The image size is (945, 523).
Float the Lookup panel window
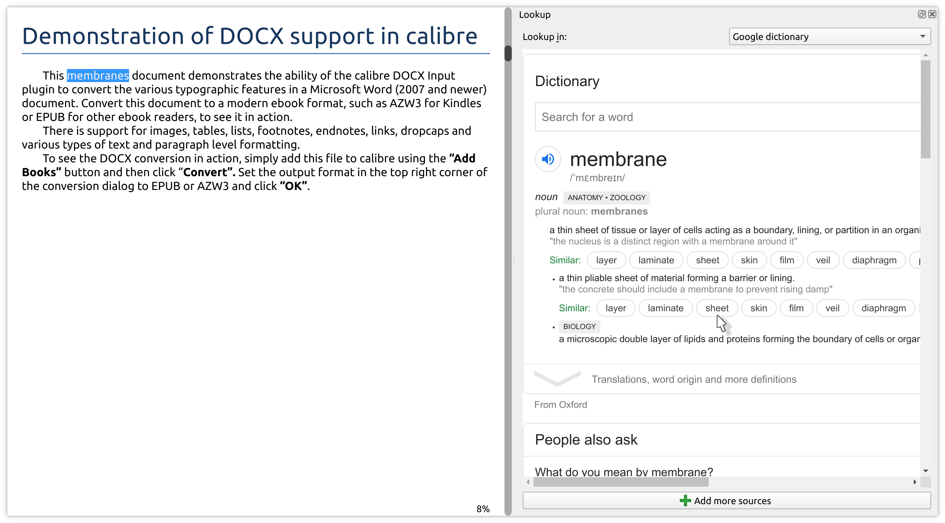point(922,14)
